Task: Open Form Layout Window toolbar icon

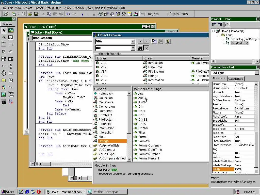Action: [112, 14]
